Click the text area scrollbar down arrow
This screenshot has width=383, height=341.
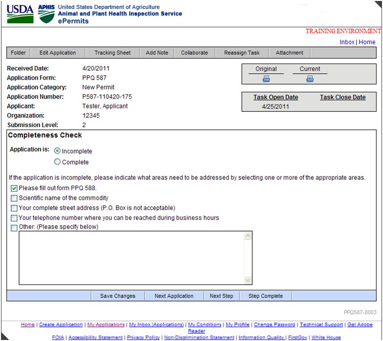[247, 280]
